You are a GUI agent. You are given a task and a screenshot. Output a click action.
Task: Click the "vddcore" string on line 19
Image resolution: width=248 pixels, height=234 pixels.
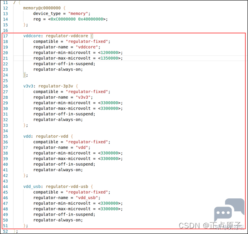tap(87, 47)
